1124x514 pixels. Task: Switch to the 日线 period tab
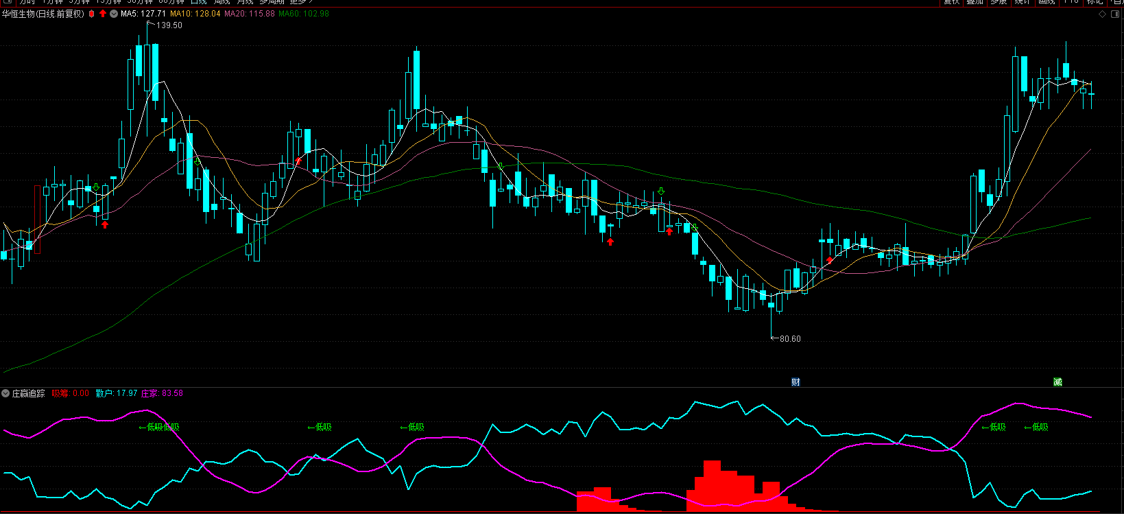198,2
